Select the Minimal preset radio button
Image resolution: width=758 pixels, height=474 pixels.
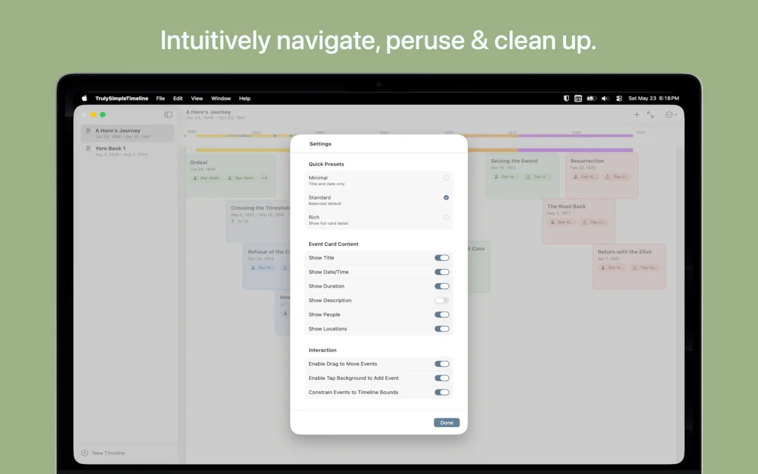pos(446,178)
